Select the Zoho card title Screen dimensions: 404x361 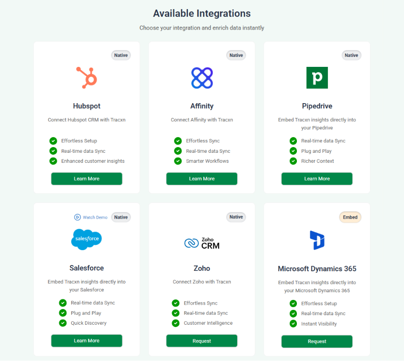coord(202,268)
